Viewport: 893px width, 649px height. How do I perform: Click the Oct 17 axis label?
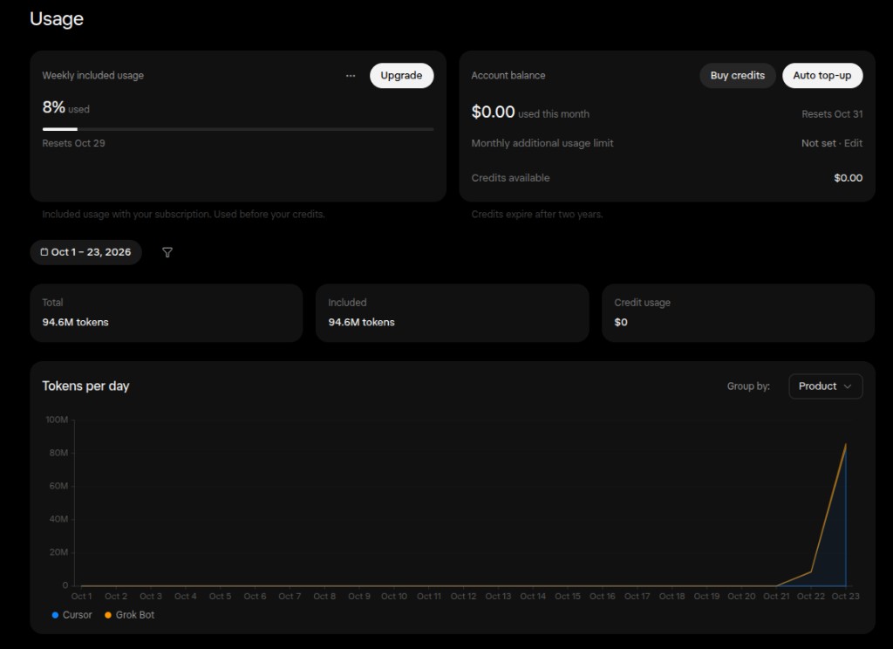pos(637,597)
